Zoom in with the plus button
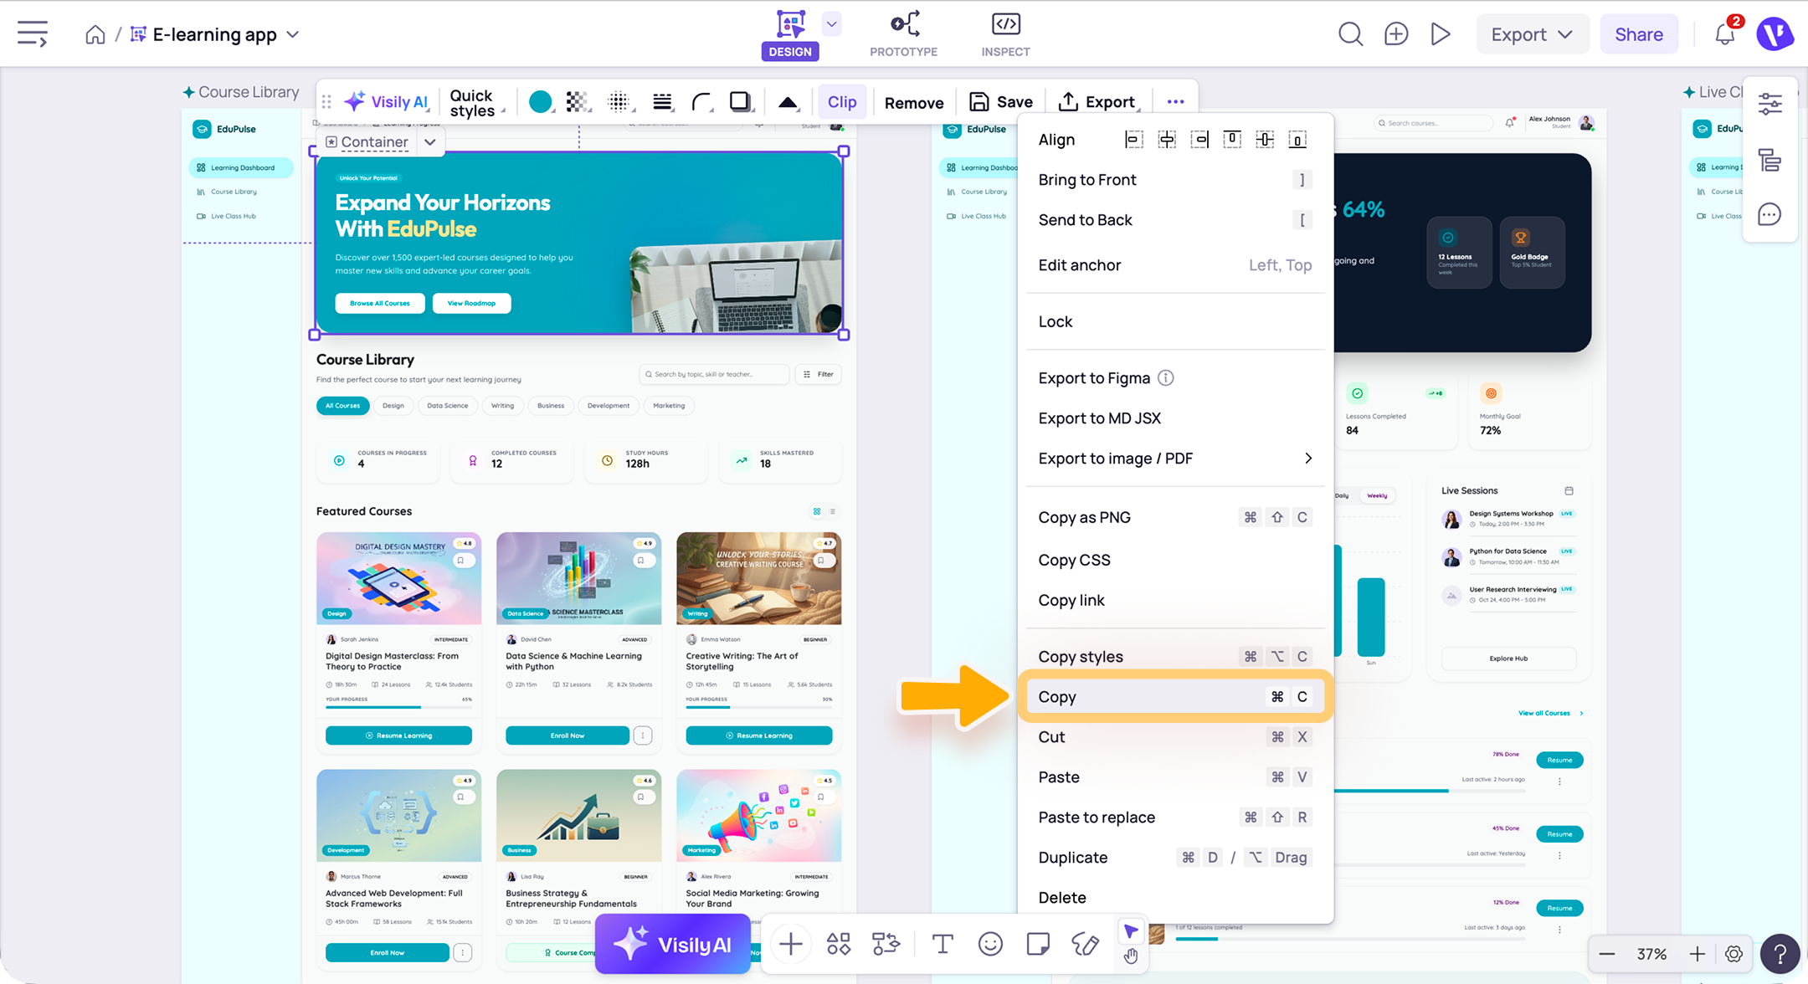Viewport: 1808px width, 984px height. [x=1697, y=954]
